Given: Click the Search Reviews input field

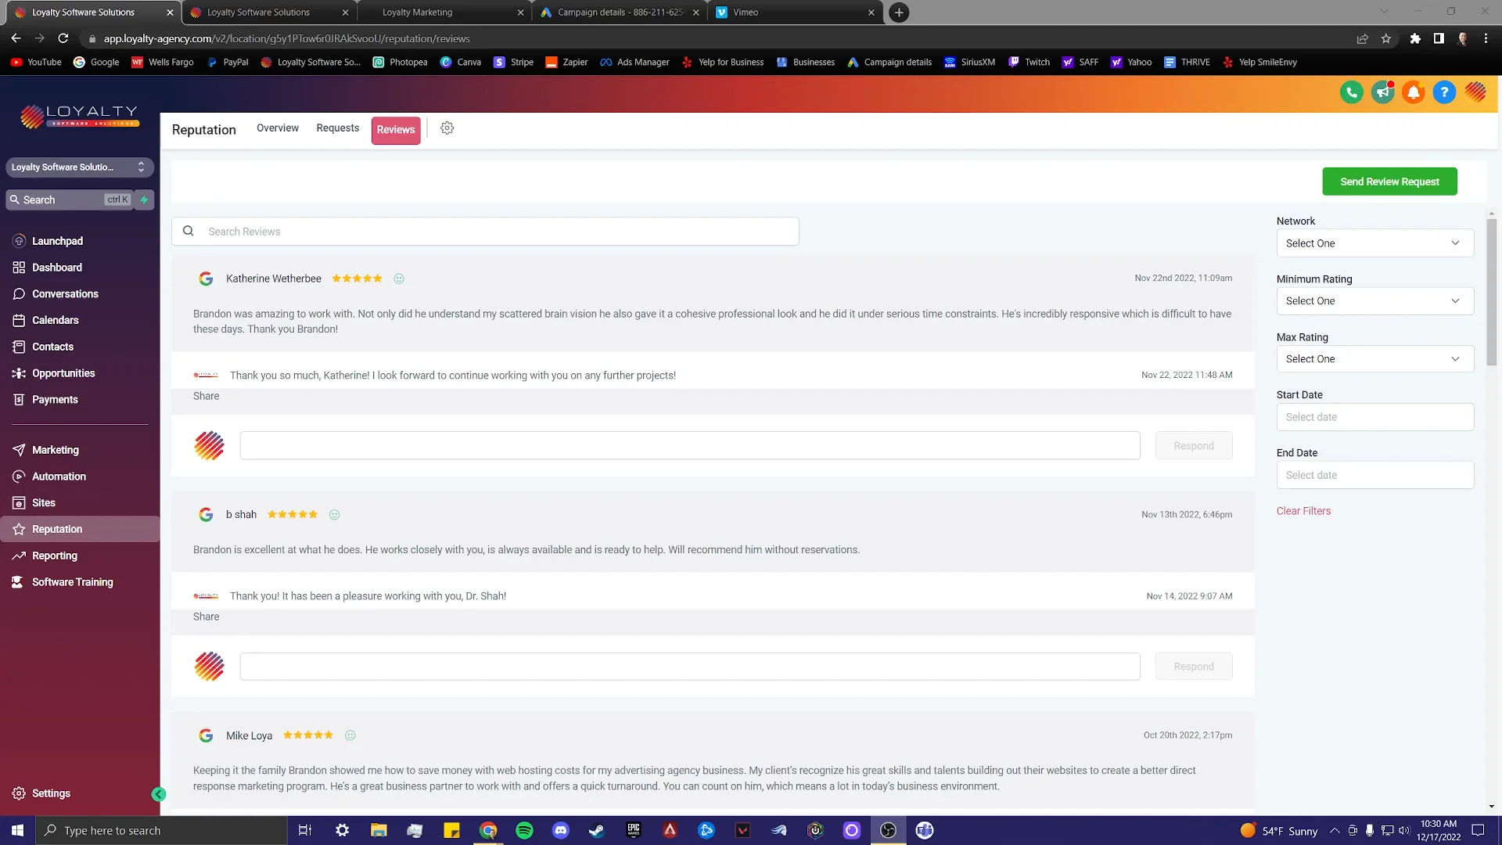Looking at the screenshot, I should pos(485,231).
